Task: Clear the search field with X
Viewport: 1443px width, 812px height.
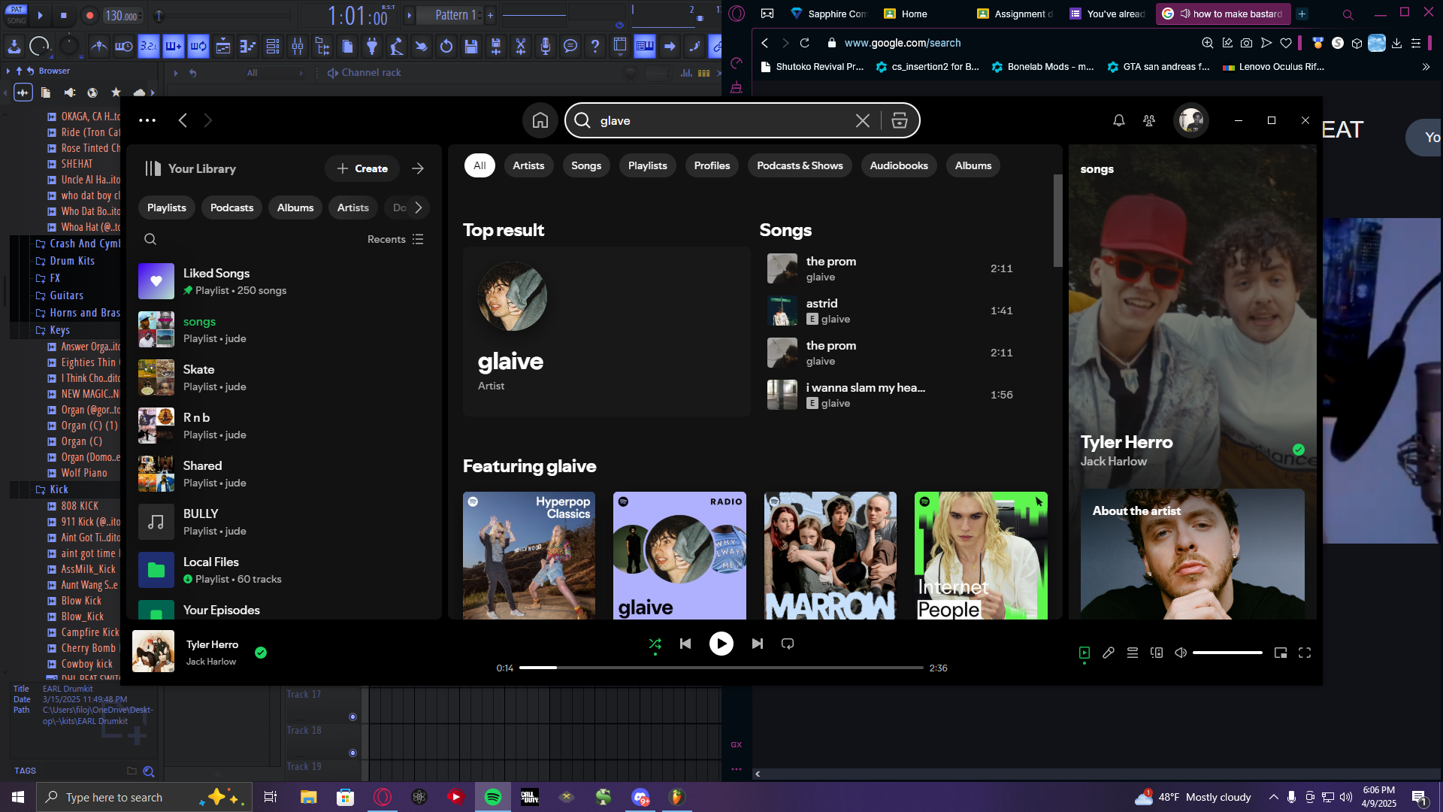Action: [862, 120]
